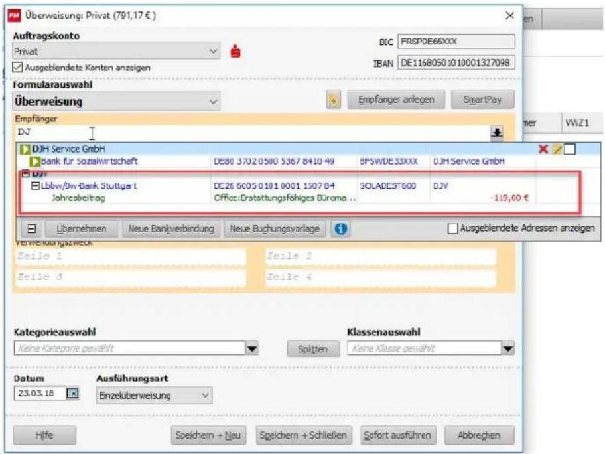
Task: Click the green arrow icon of DJH Service GmbH
Action: point(25,149)
